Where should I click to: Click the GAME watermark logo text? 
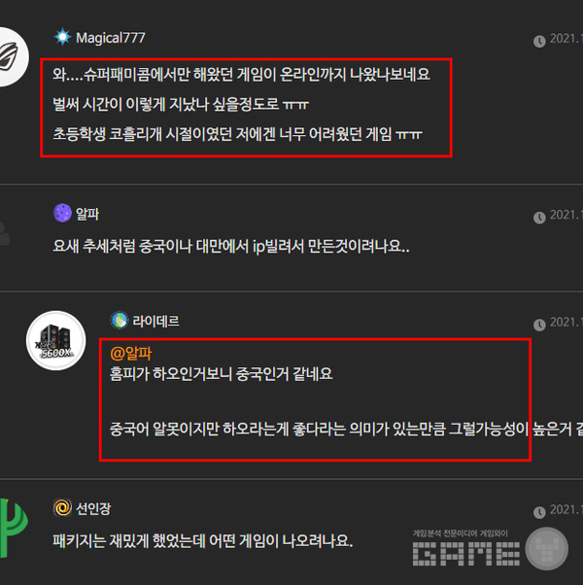click(466, 554)
